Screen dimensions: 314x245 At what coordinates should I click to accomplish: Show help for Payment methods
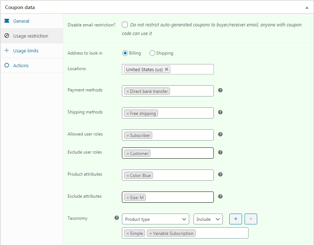[x=220, y=90]
